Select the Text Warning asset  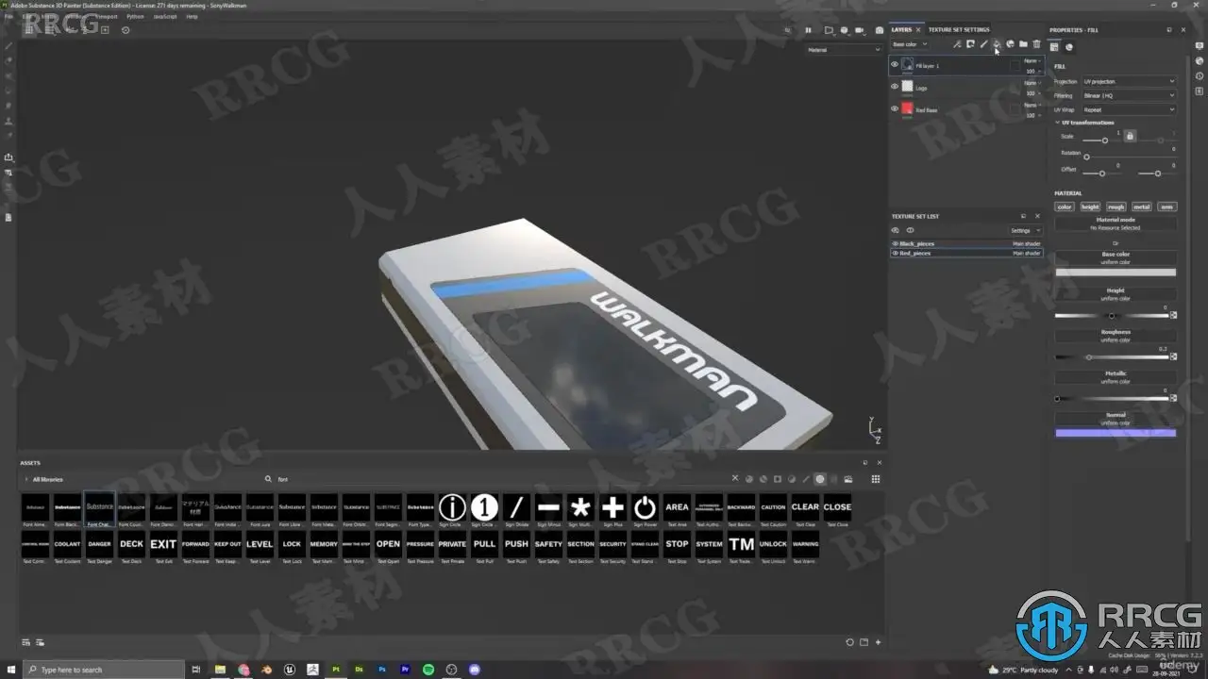pyautogui.click(x=805, y=547)
